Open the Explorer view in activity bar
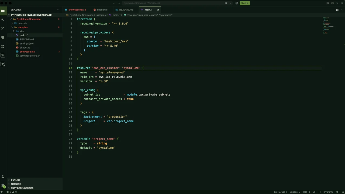Screen dimensions: 345x194 pos(3,11)
